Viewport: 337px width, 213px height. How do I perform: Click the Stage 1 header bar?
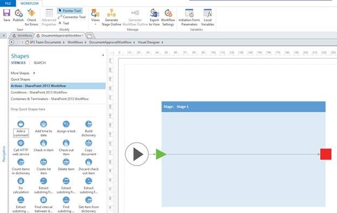click(243, 107)
